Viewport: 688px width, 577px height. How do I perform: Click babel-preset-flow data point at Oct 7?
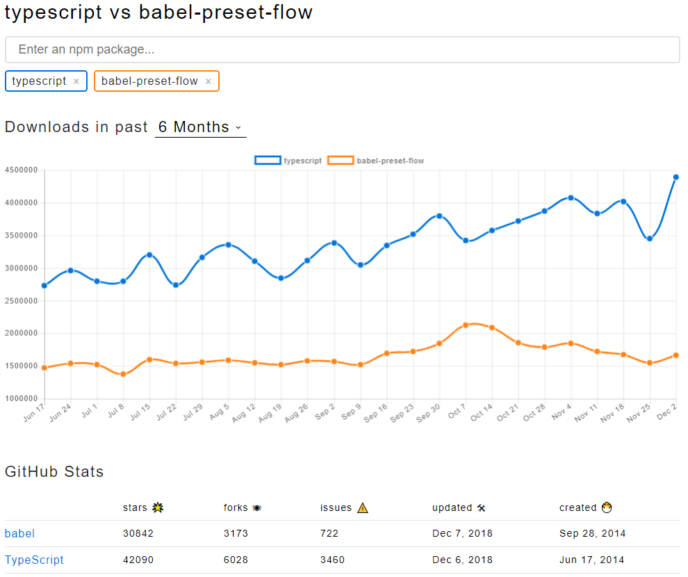tap(466, 325)
